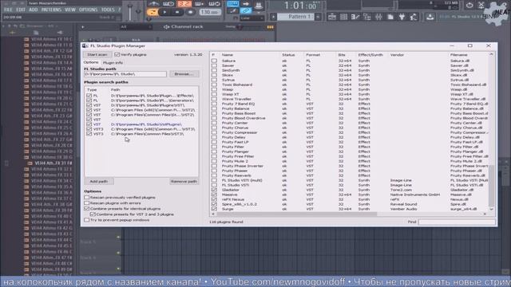Click the Swing knob in Channel rack
Image resolution: width=511 pixels, height=287 pixels.
click(240, 27)
